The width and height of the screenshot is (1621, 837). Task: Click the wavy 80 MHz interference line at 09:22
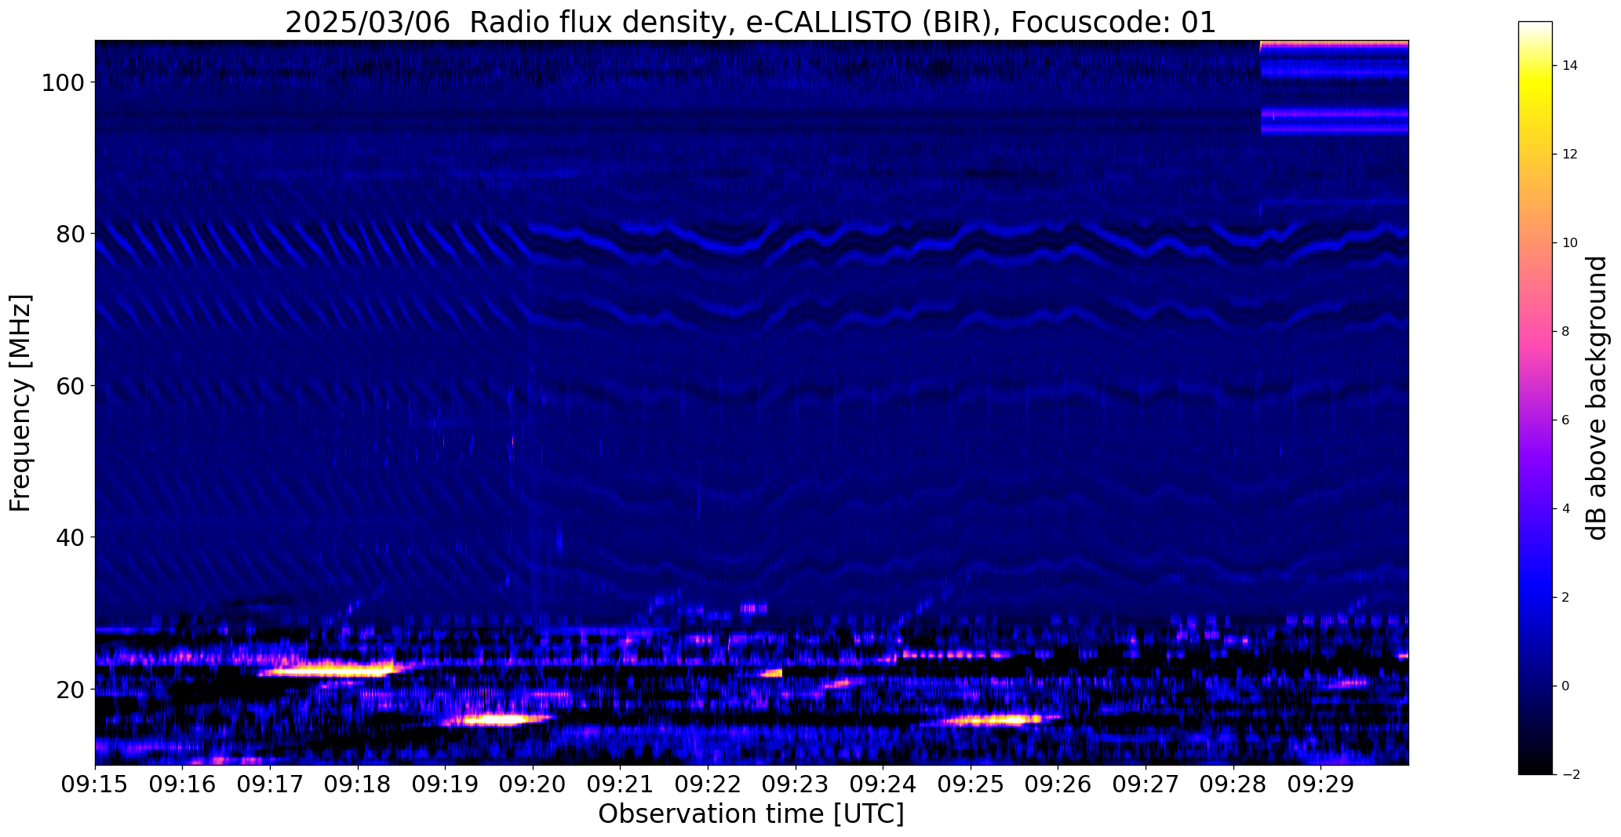pyautogui.click(x=708, y=244)
